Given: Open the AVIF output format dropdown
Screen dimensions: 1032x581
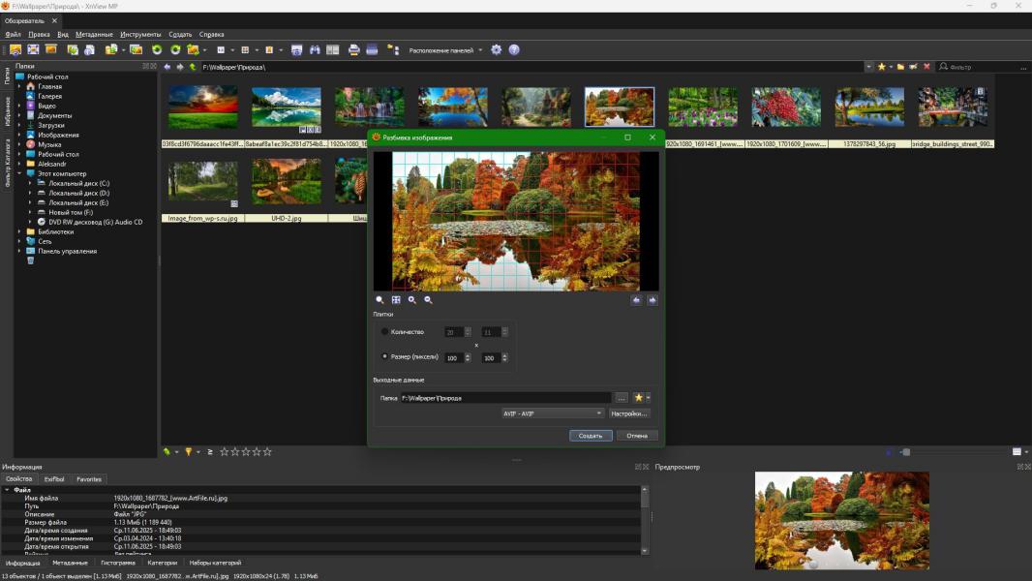Looking at the screenshot, I should tap(552, 413).
